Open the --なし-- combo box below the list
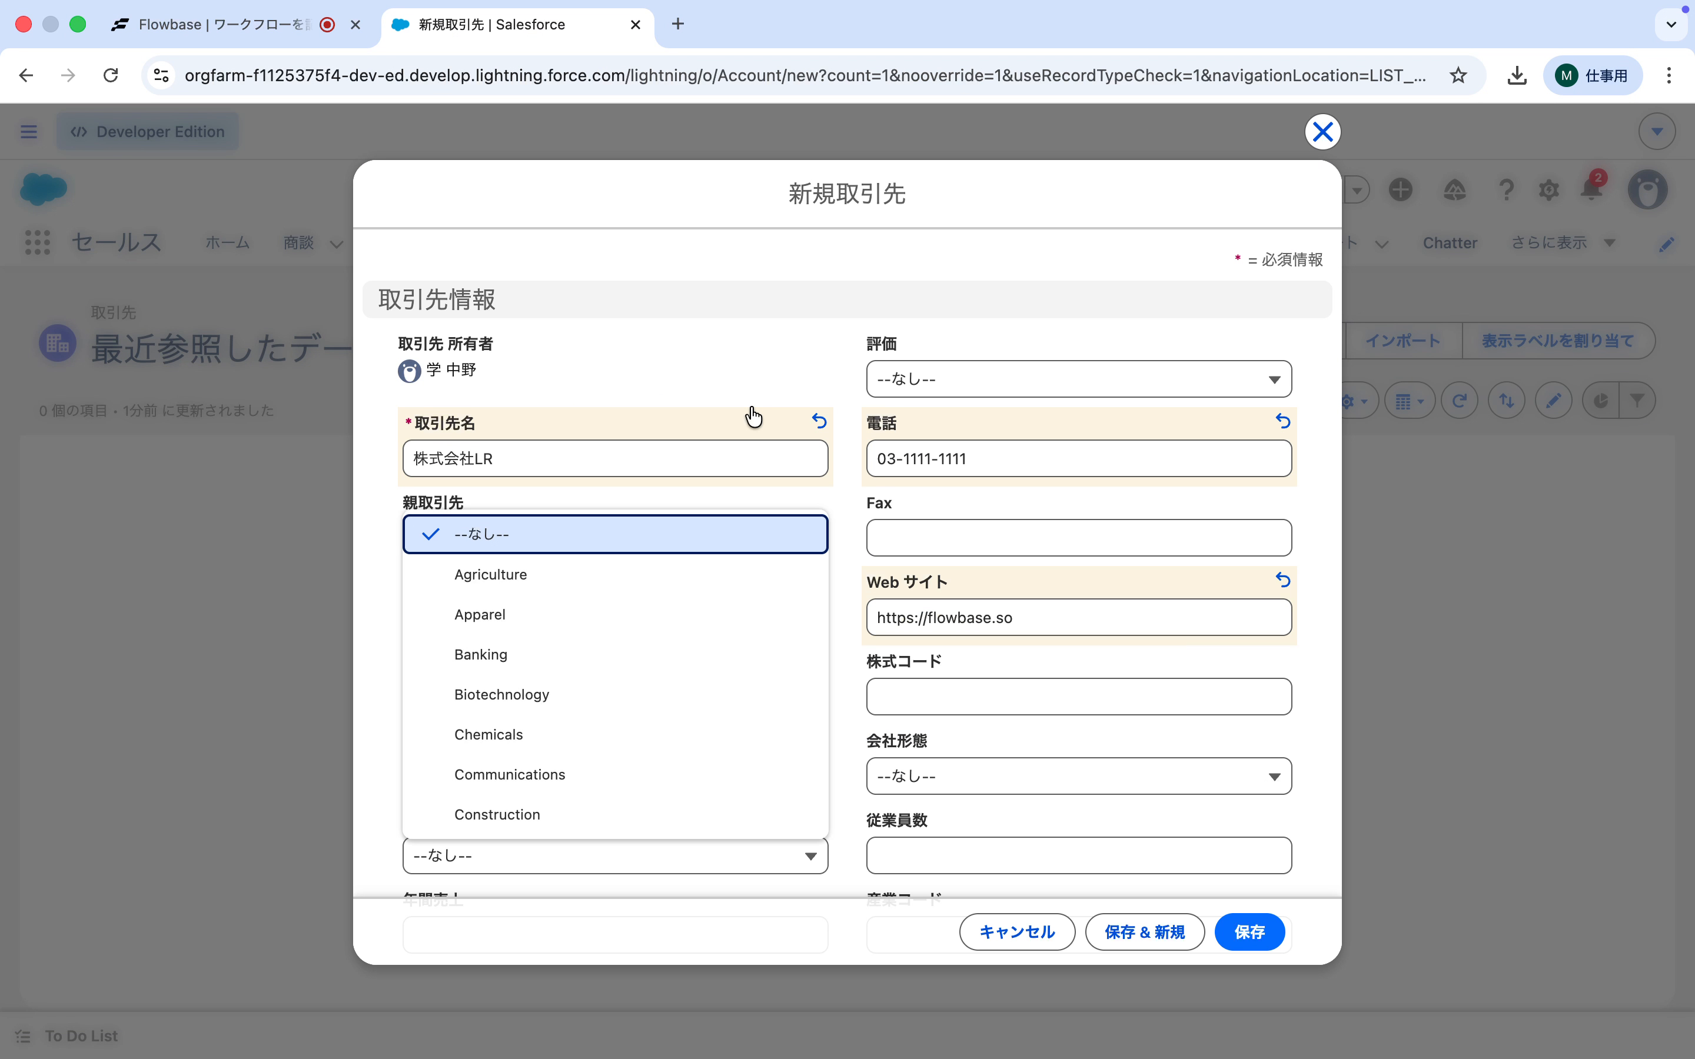The width and height of the screenshot is (1695, 1059). point(615,856)
